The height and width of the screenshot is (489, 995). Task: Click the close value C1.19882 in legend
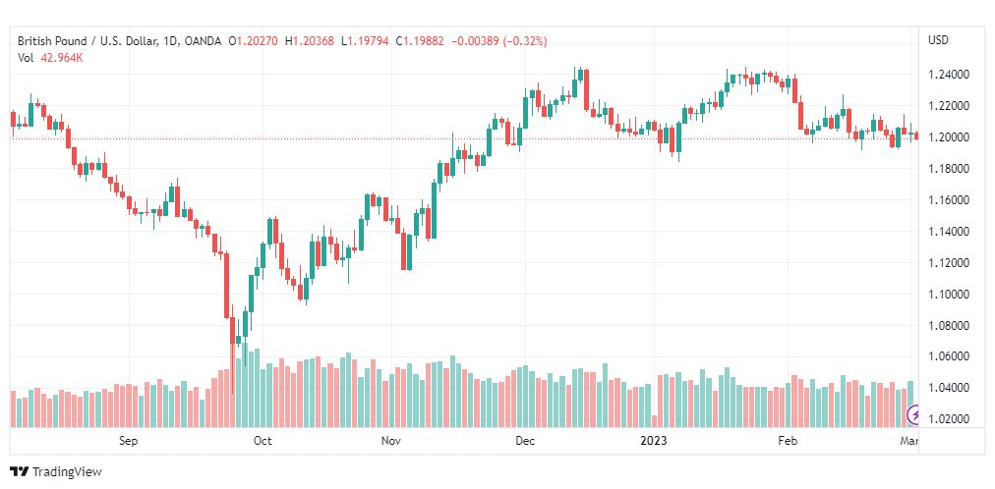tap(421, 41)
